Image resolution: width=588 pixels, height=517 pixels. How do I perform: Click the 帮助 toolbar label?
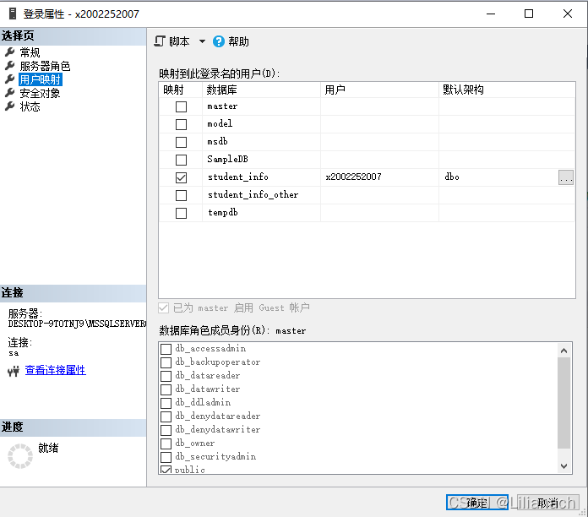[238, 41]
